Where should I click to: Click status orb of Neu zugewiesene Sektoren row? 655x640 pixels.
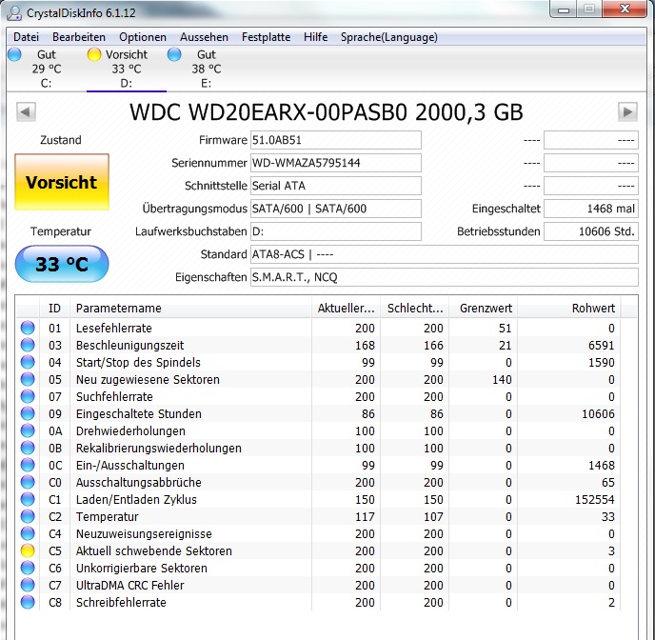pos(28,379)
